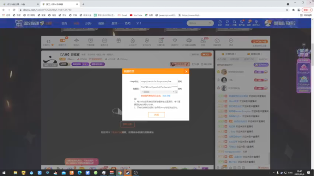Close the orange stream info dialog with X
The height and width of the screenshot is (176, 314).
[x=186, y=72]
